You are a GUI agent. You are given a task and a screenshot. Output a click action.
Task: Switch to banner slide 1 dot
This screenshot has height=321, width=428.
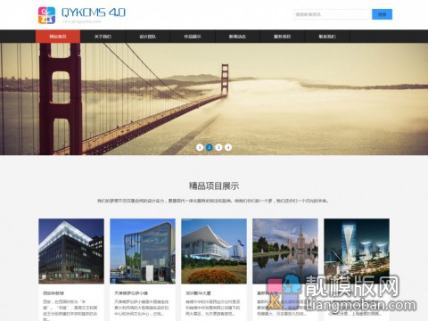(200, 147)
